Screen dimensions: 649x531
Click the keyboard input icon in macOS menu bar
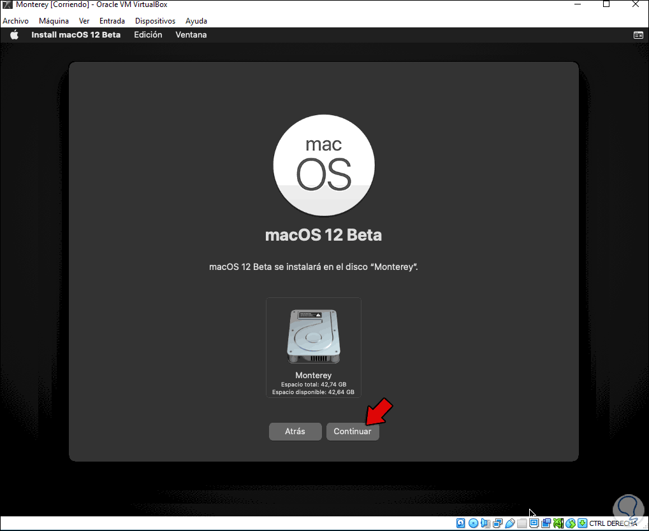(x=638, y=35)
